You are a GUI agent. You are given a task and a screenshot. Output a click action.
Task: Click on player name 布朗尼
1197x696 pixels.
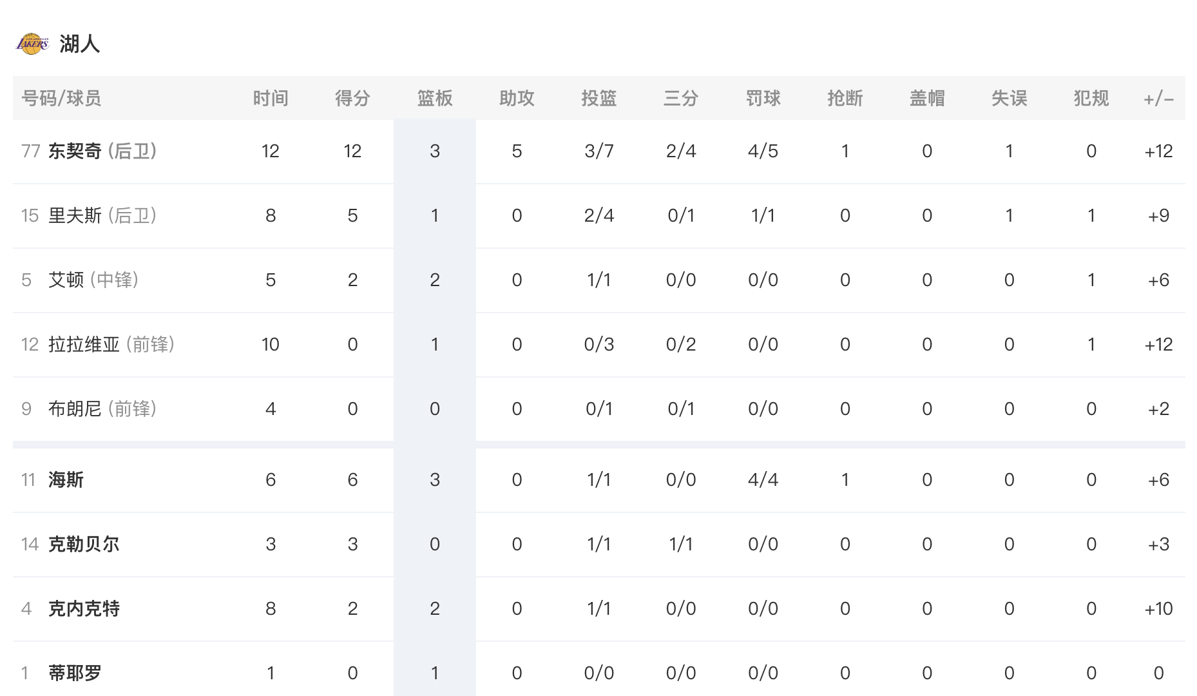(x=75, y=409)
